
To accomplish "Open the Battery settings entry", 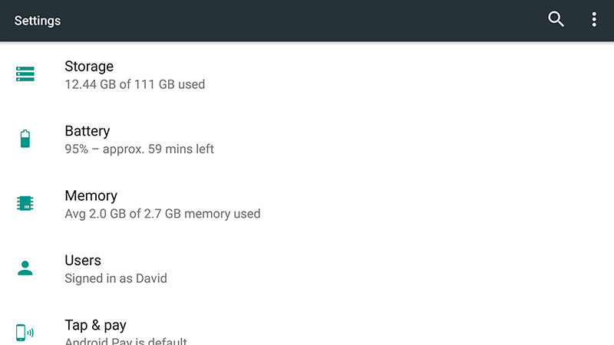I will (87, 131).
